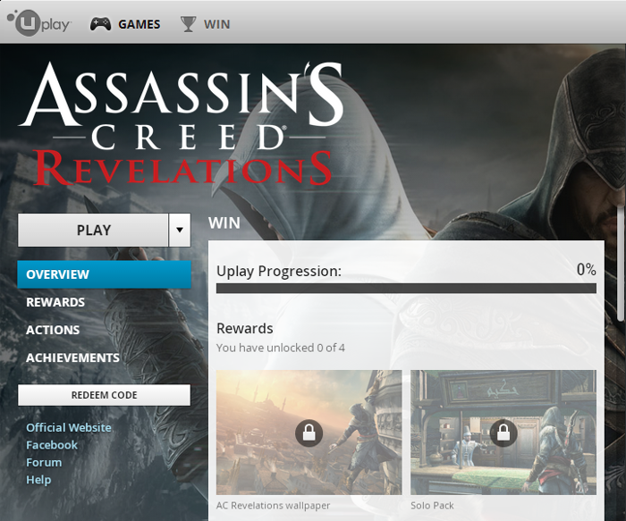Image resolution: width=626 pixels, height=521 pixels.
Task: Open the ACHIEVEMENTS tab
Action: (72, 357)
